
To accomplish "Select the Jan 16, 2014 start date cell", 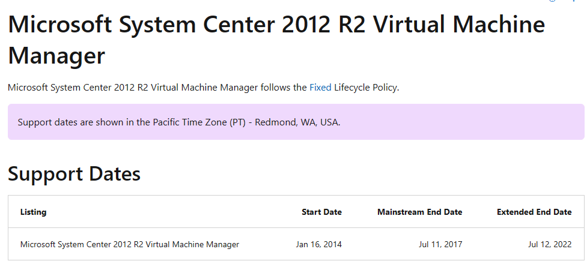I will (318, 245).
